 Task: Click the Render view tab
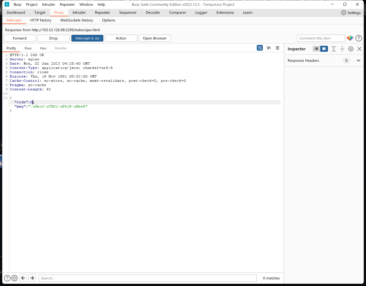coord(61,48)
